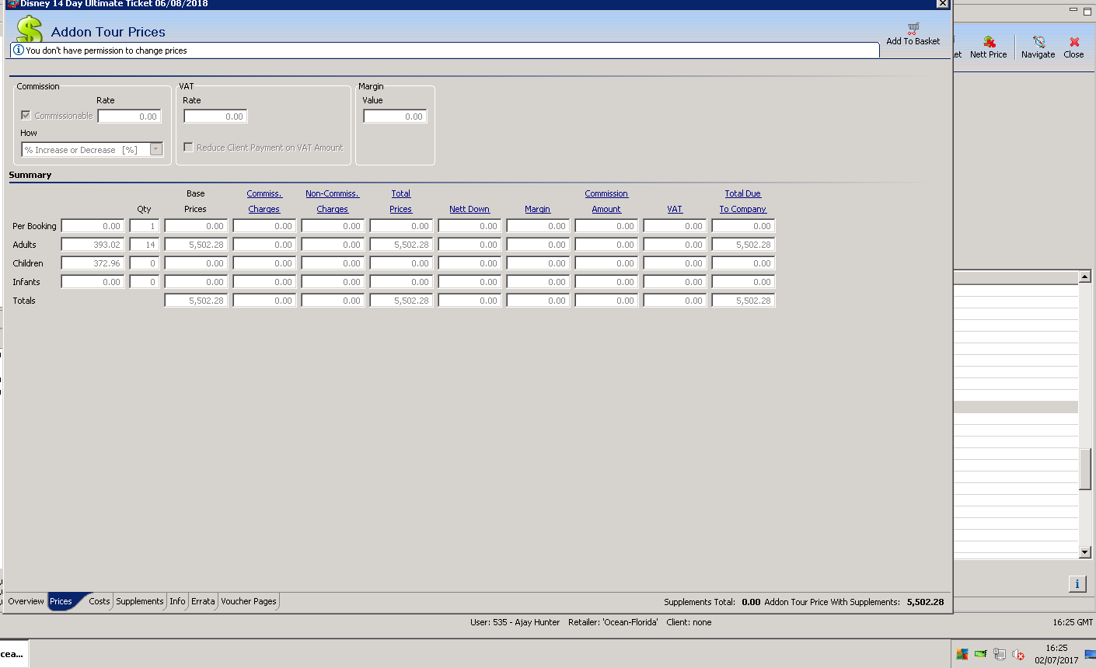Open the Total Prices column link
Image resolution: width=1096 pixels, height=668 pixels.
coord(401,201)
